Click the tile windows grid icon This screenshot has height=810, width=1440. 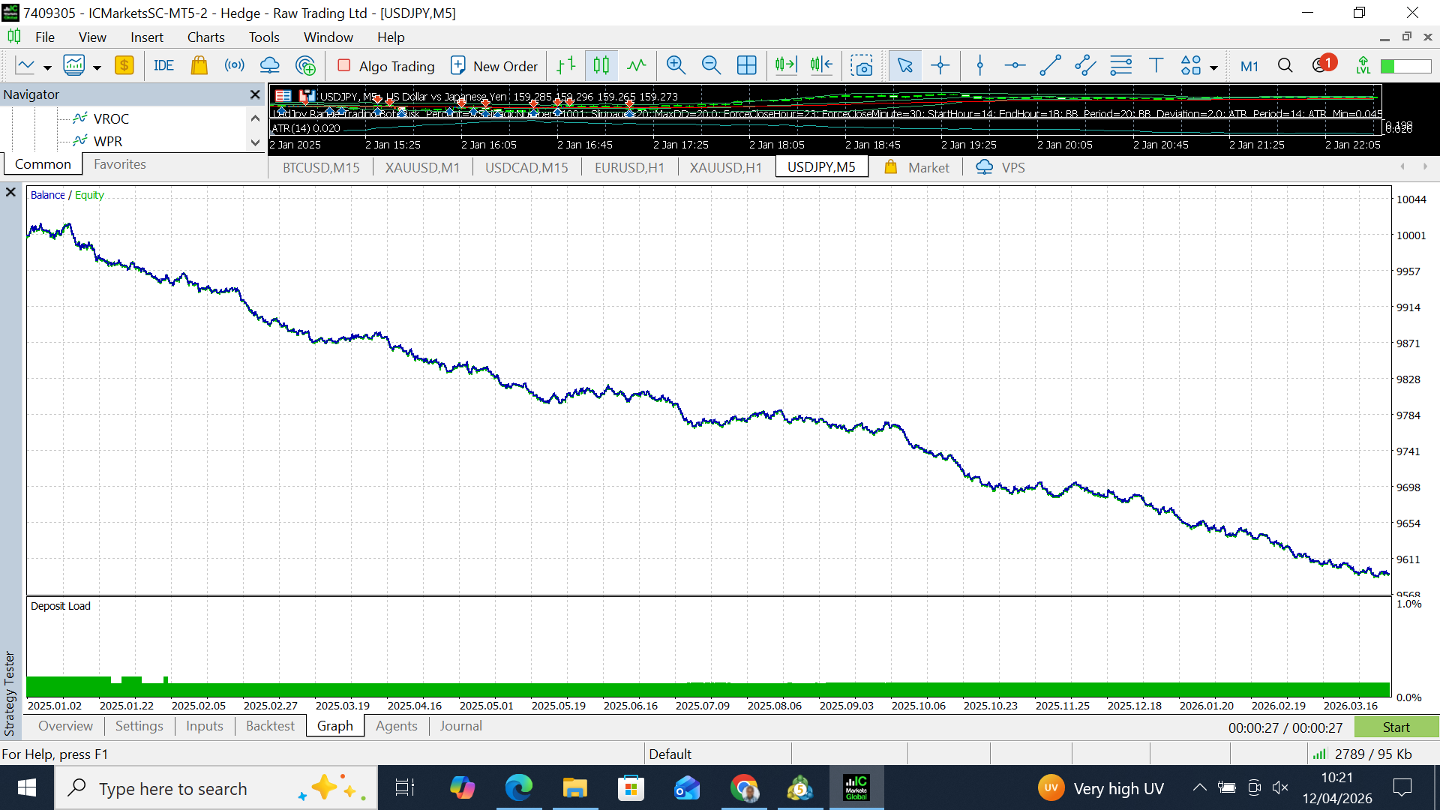click(746, 66)
